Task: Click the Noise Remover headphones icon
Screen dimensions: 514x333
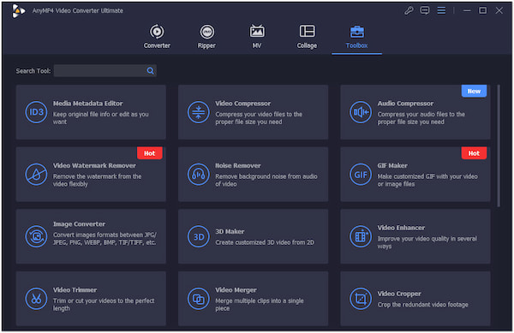Action: (199, 174)
